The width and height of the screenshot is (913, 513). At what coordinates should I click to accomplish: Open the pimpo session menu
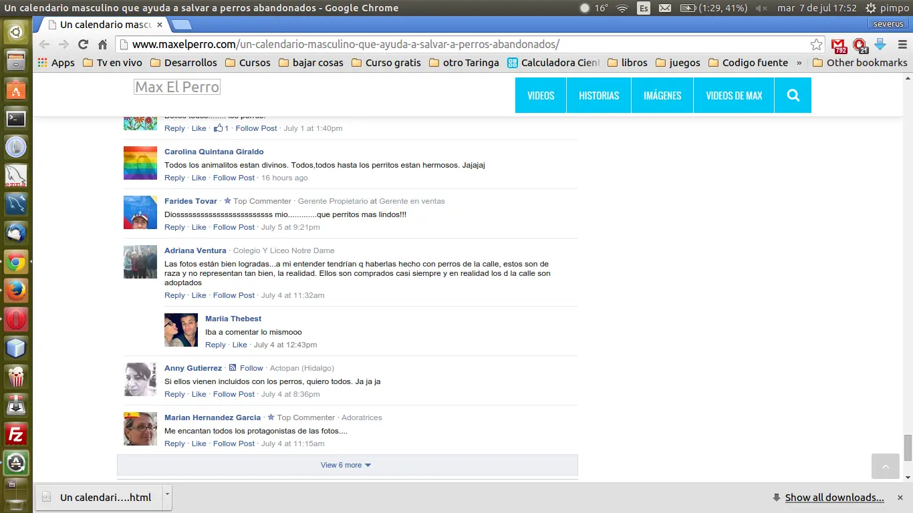[888, 8]
